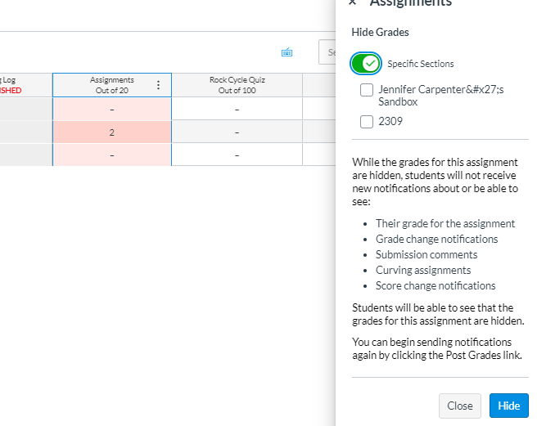Image resolution: width=537 pixels, height=426 pixels.
Task: Open the keyboard shortcuts icon
Action: click(x=287, y=52)
